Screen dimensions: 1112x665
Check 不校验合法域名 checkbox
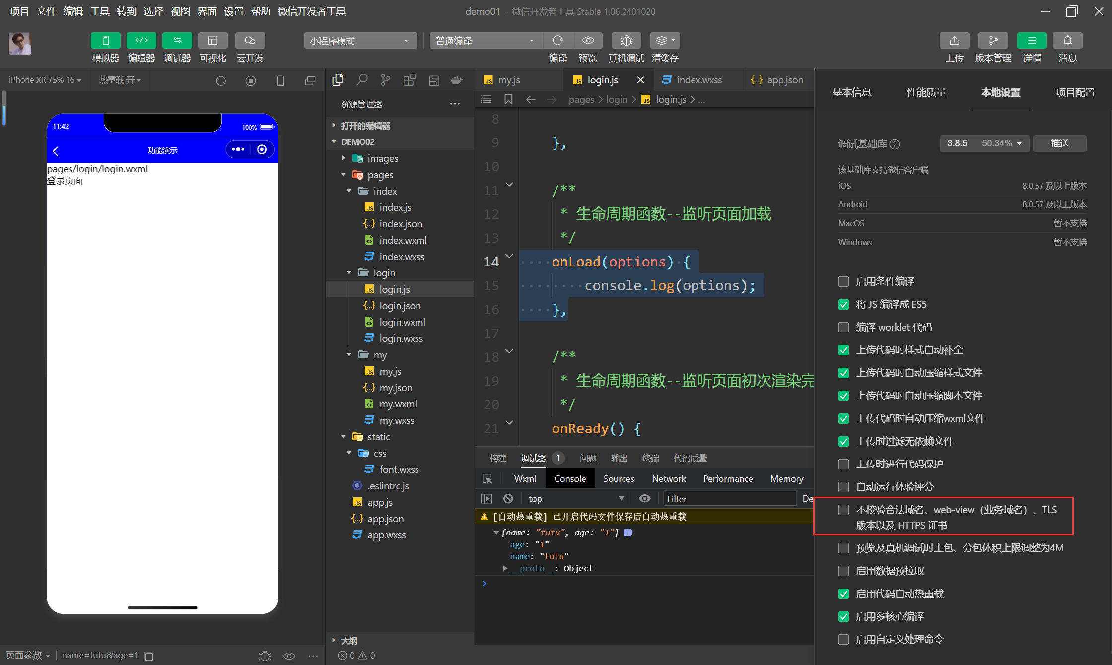click(843, 510)
